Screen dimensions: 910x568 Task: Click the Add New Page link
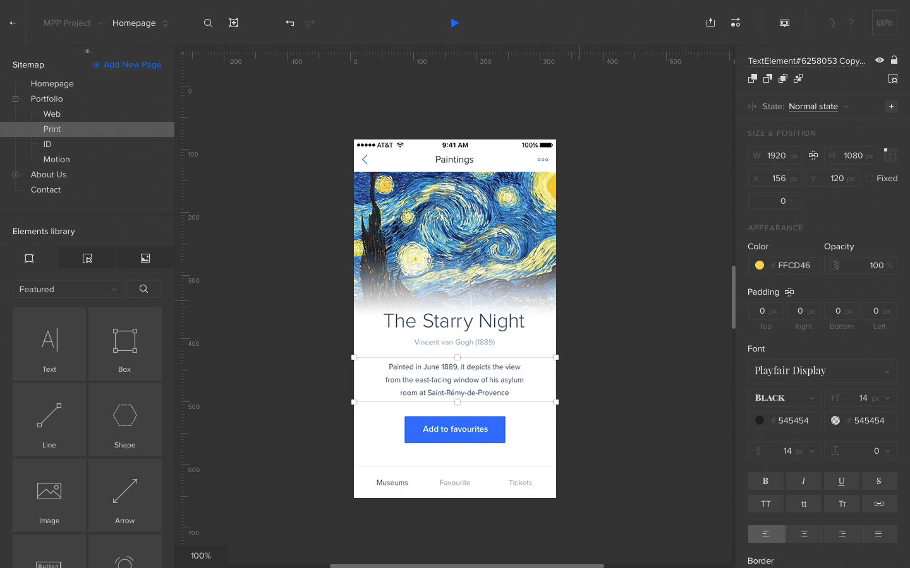(x=126, y=64)
